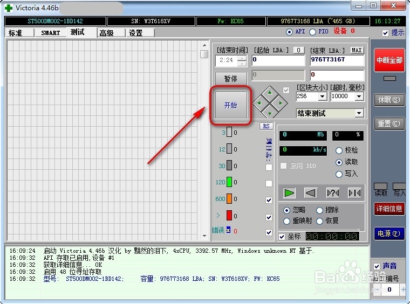Click the grid scrollbar thumb

tap(204, 54)
